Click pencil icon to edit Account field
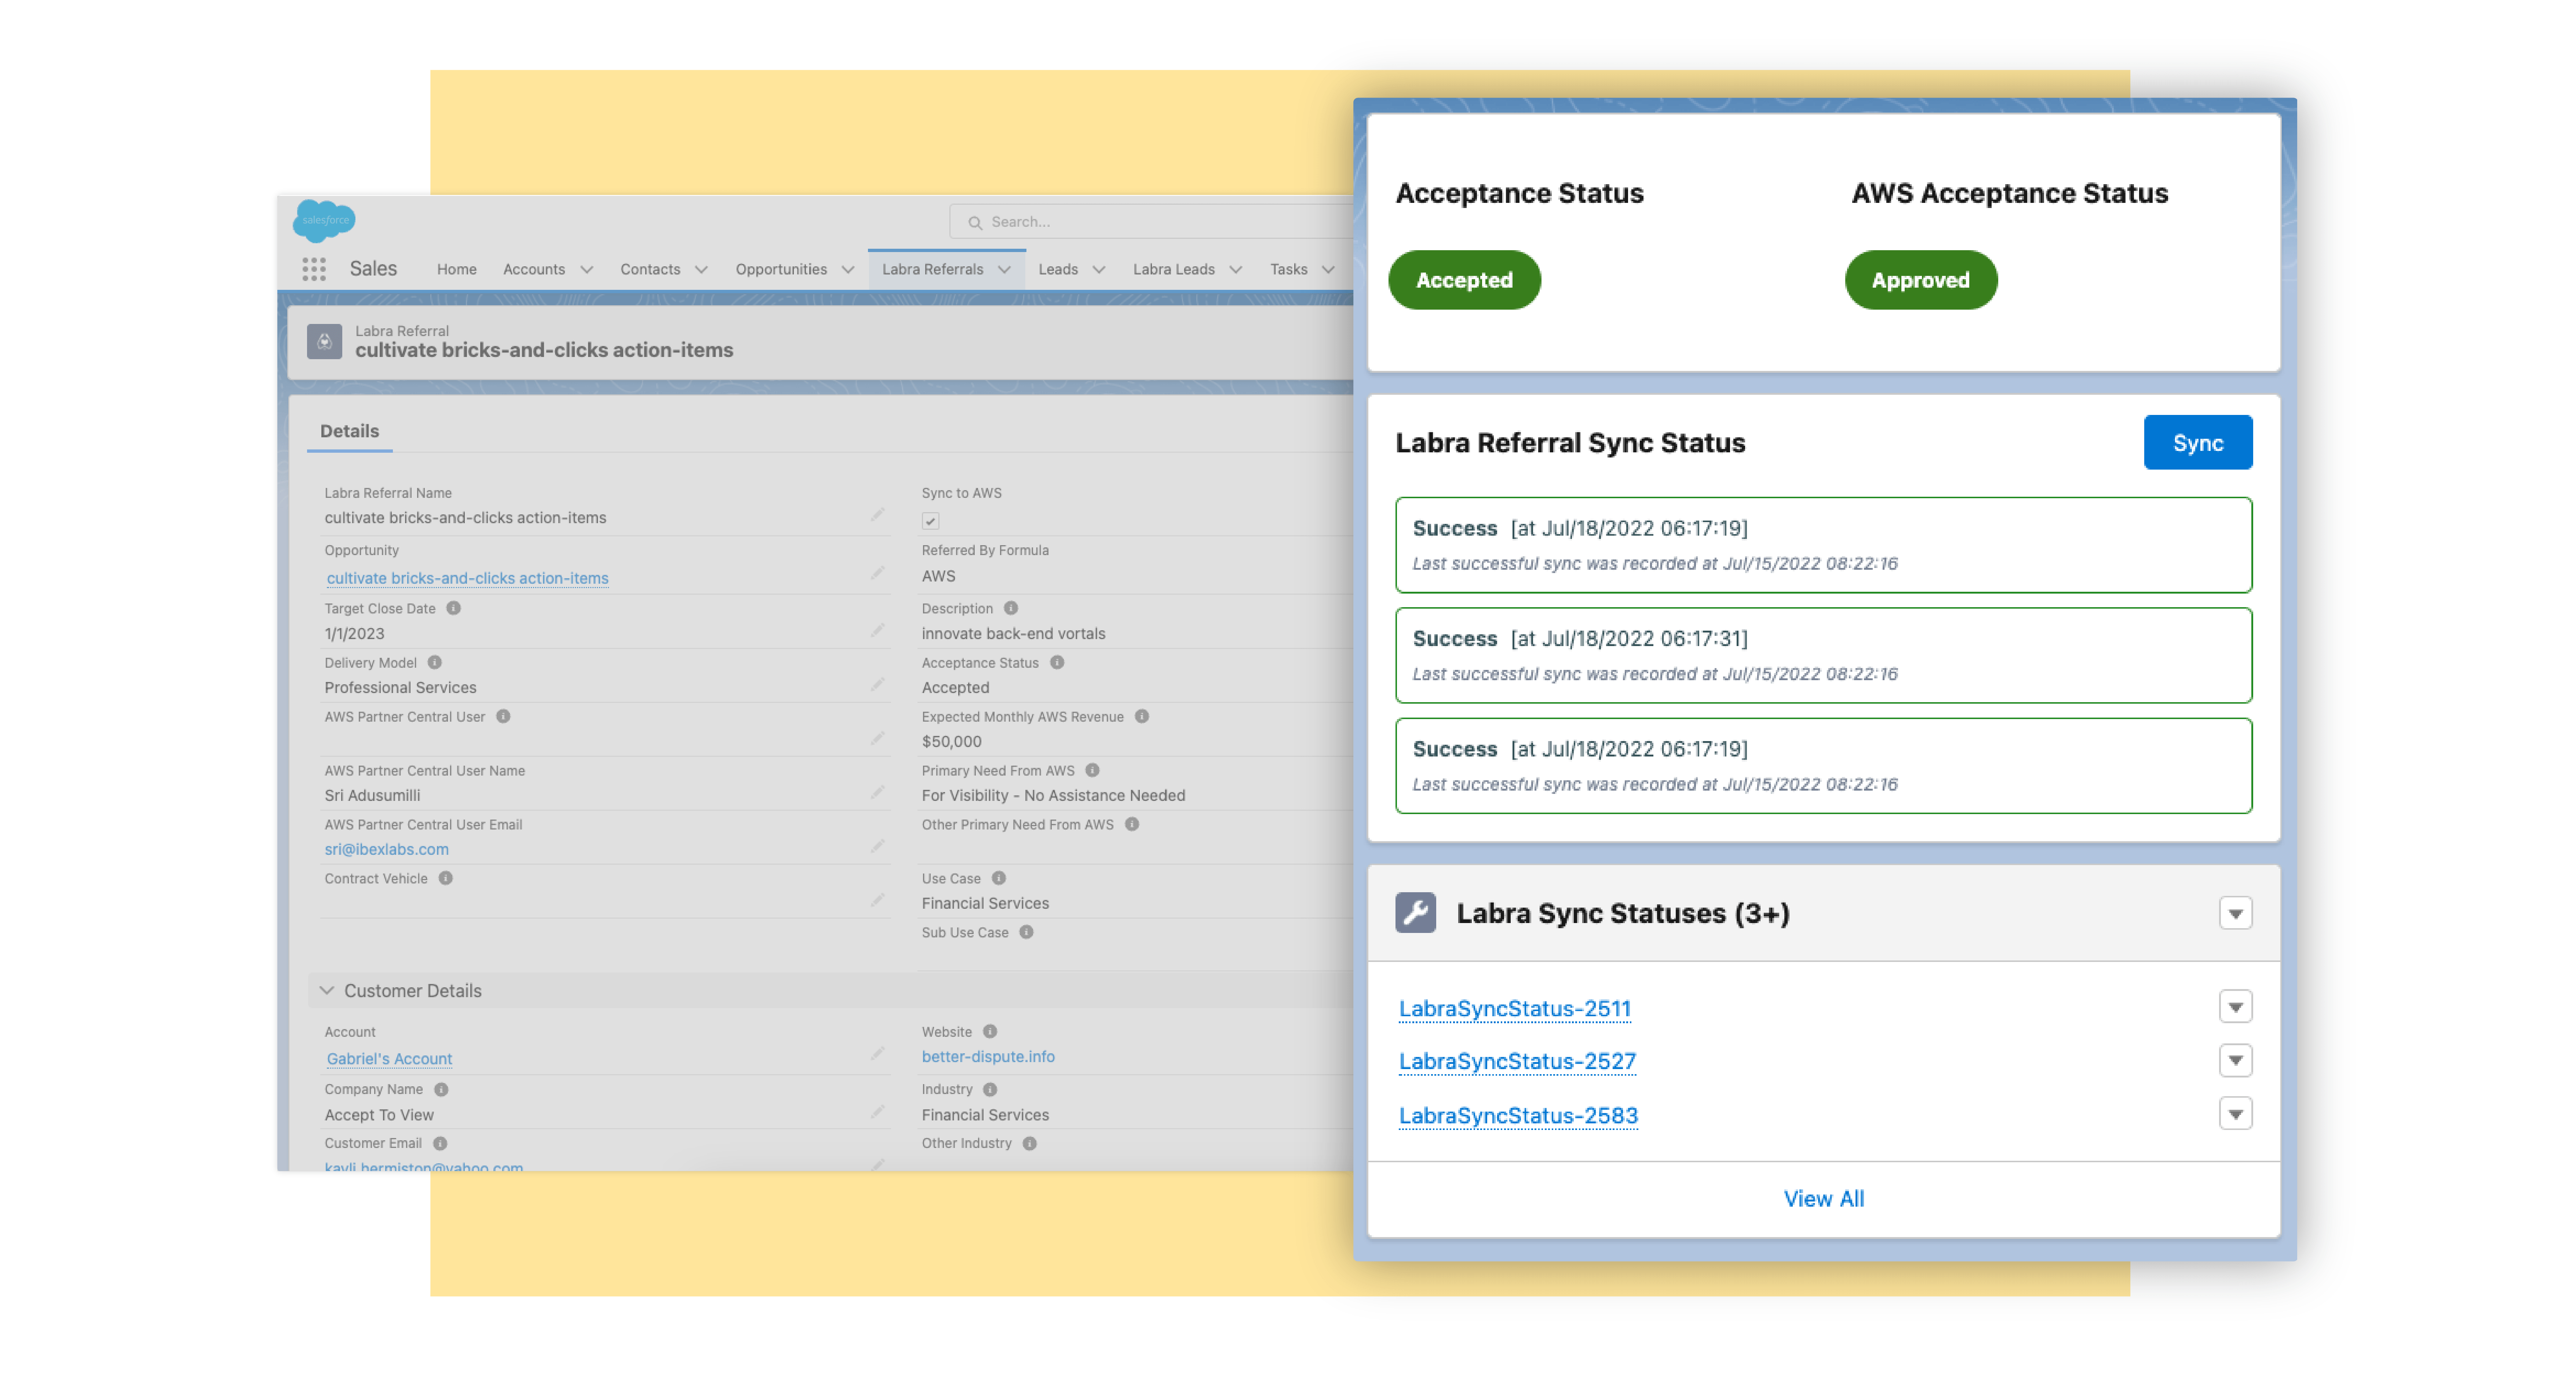The height and width of the screenshot is (1393, 2576). pos(877,1054)
